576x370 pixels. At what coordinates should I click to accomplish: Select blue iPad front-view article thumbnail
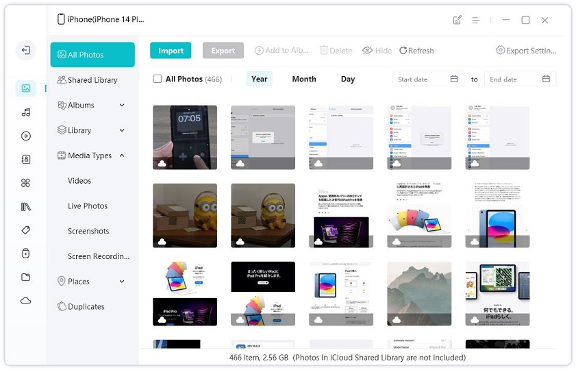(x=497, y=216)
